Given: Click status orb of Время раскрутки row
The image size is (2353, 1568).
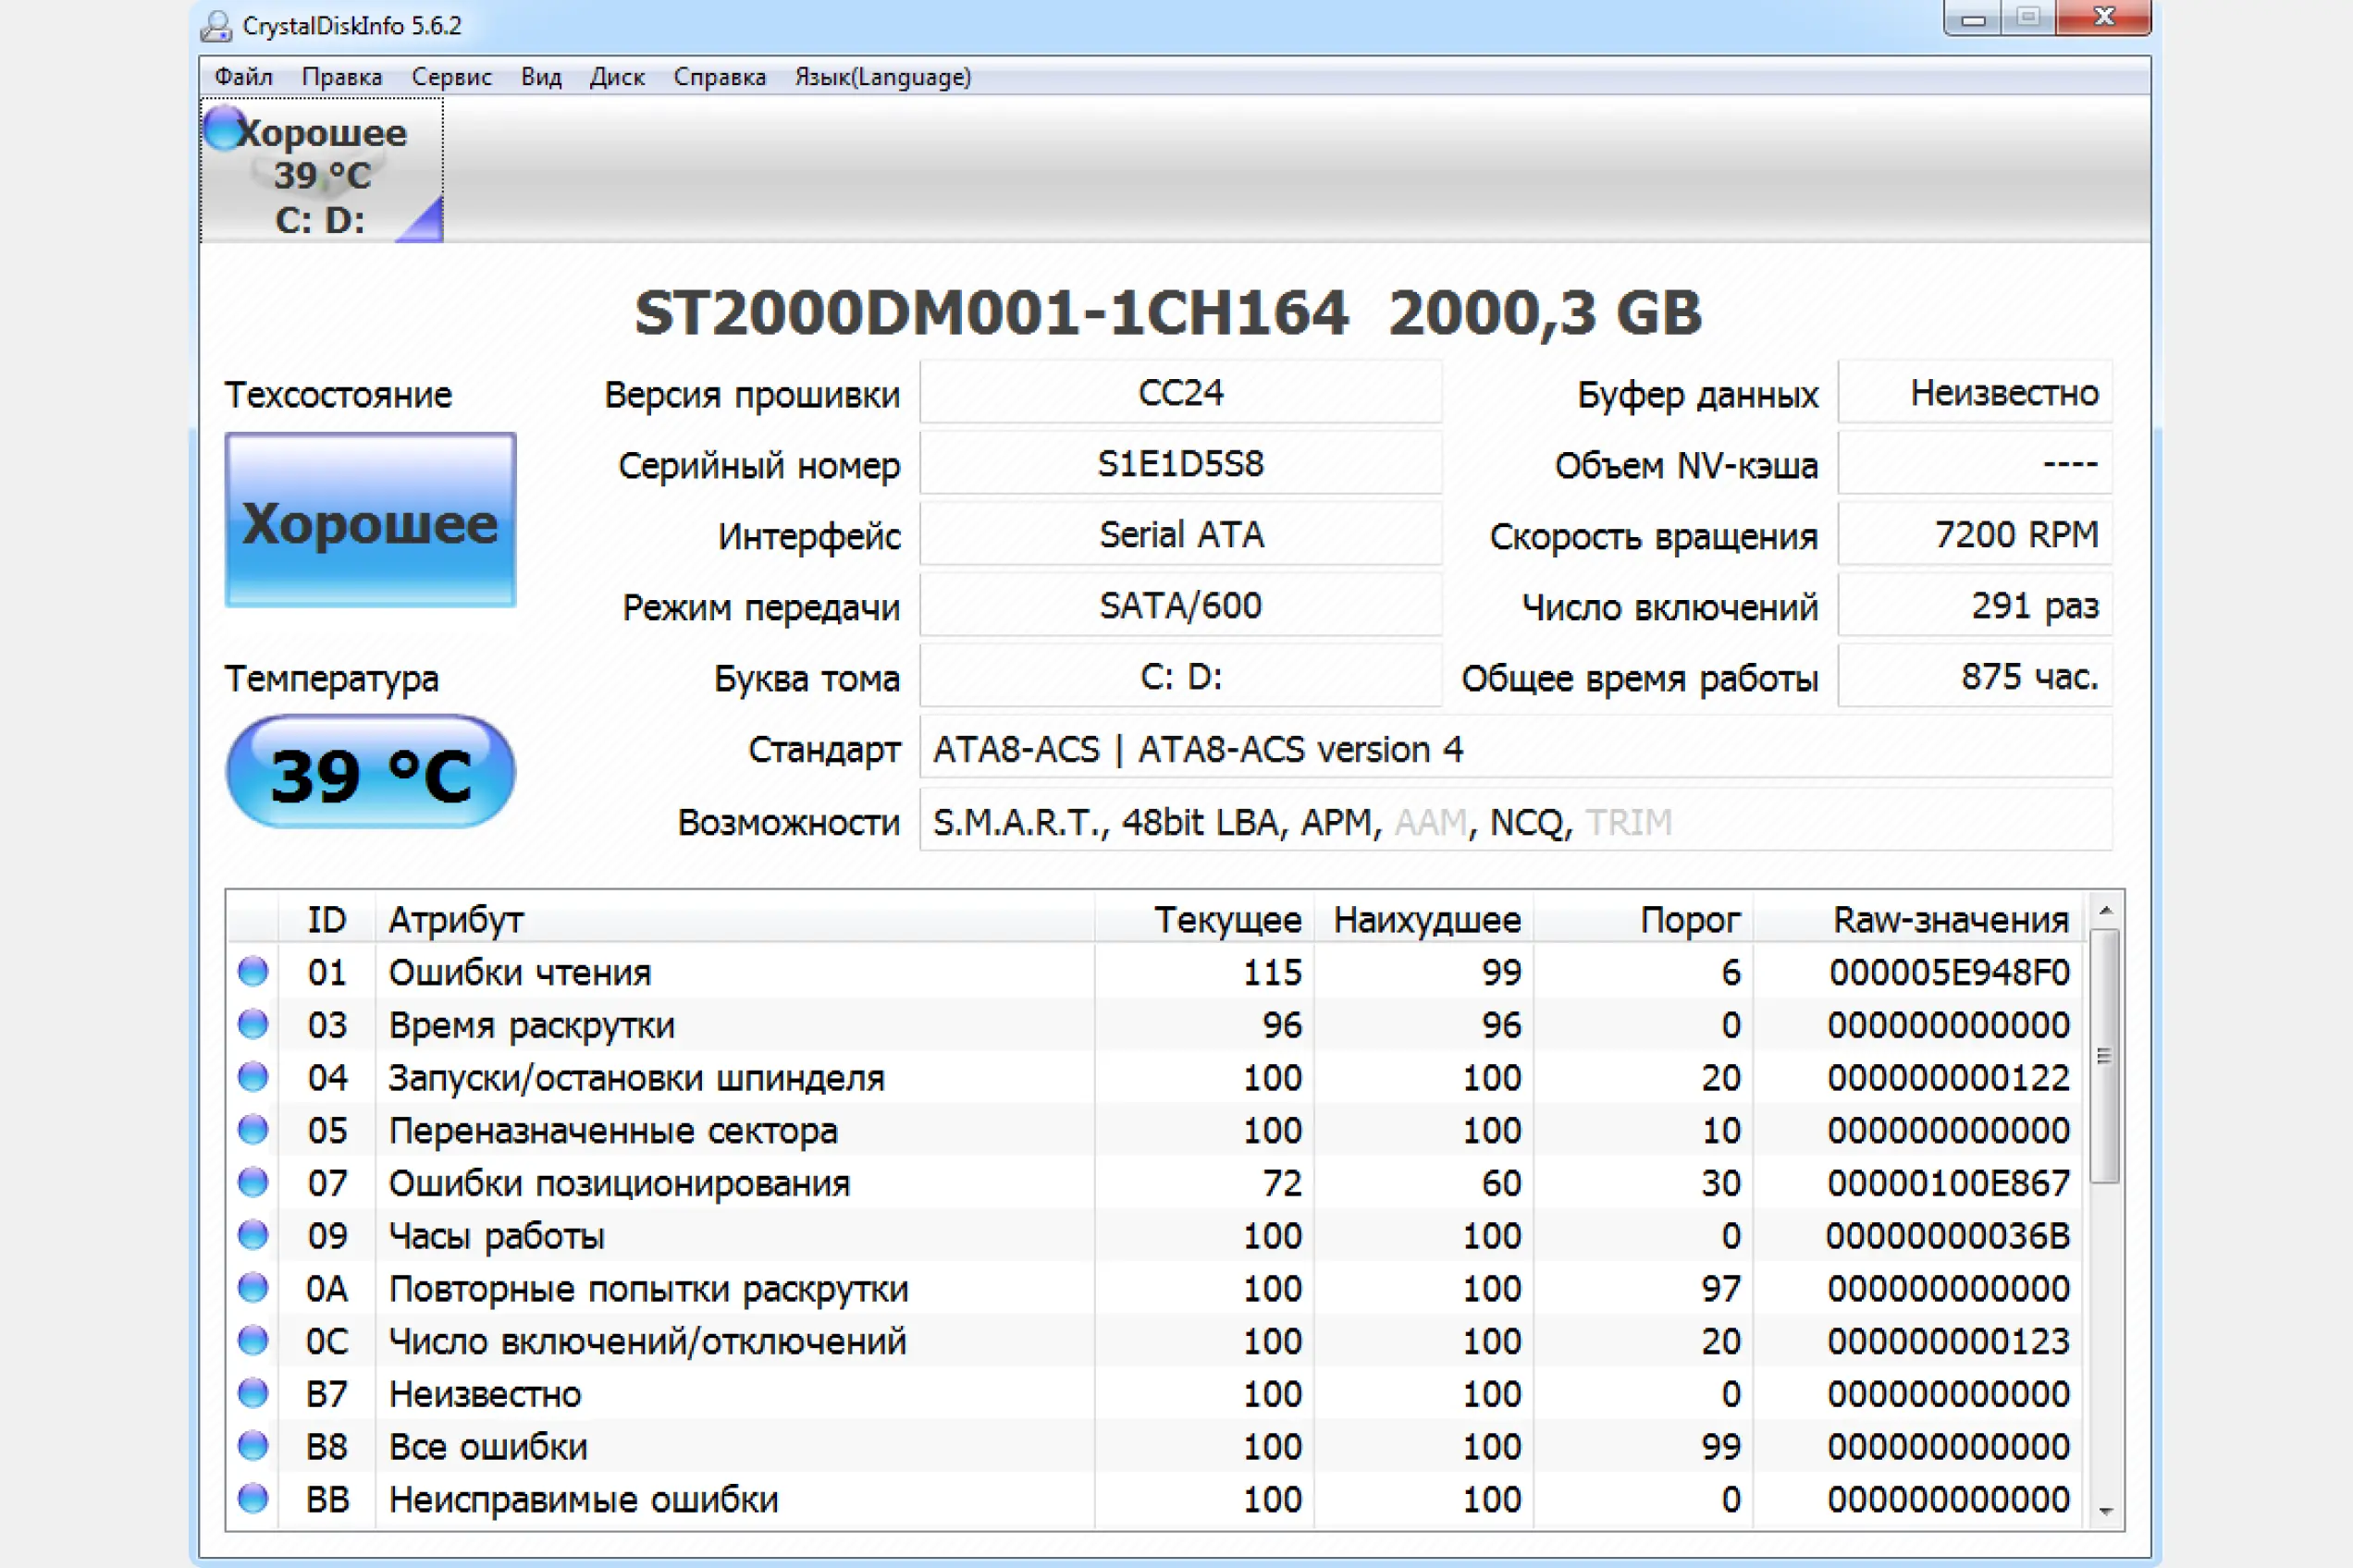Looking at the screenshot, I should coord(253,1024).
